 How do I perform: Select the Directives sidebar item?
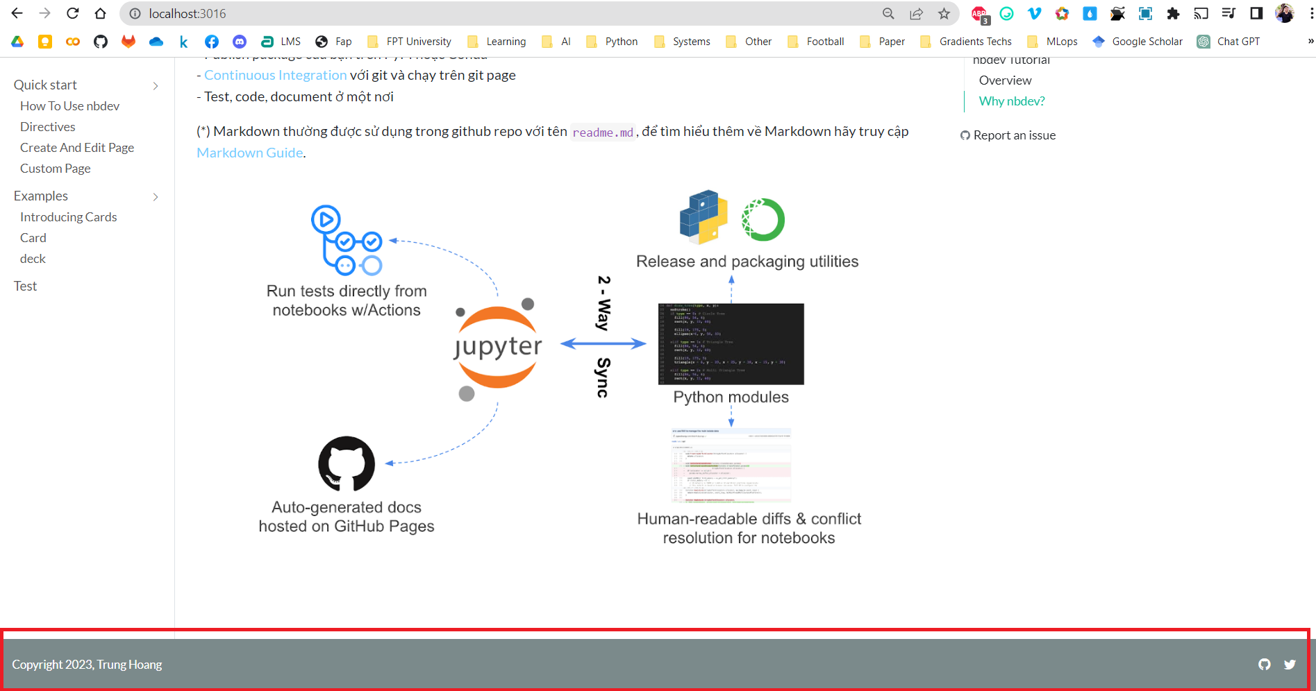click(x=48, y=127)
